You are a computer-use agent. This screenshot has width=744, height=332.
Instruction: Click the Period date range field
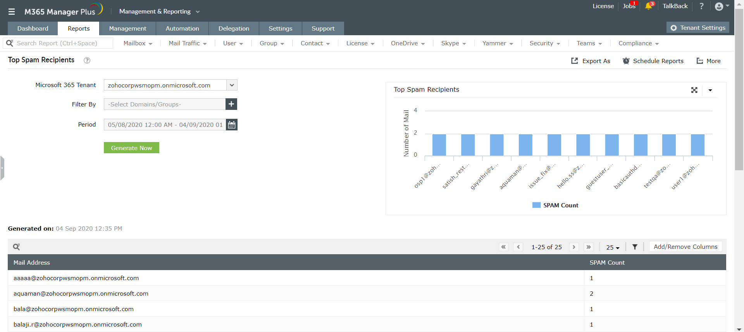pos(165,125)
